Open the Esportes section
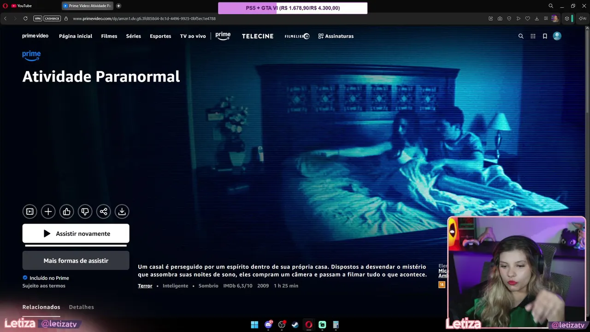 [x=160, y=36]
